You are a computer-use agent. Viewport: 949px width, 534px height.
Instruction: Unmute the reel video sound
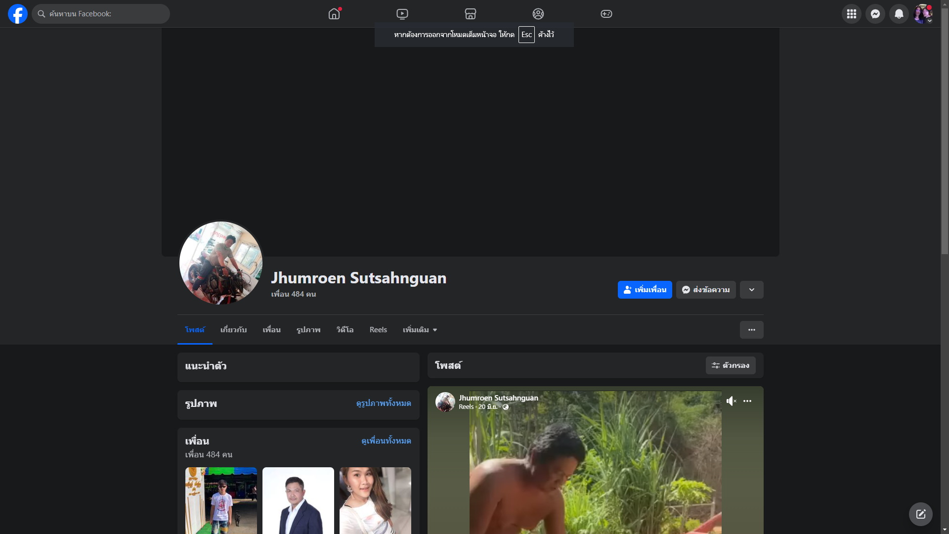pyautogui.click(x=731, y=401)
